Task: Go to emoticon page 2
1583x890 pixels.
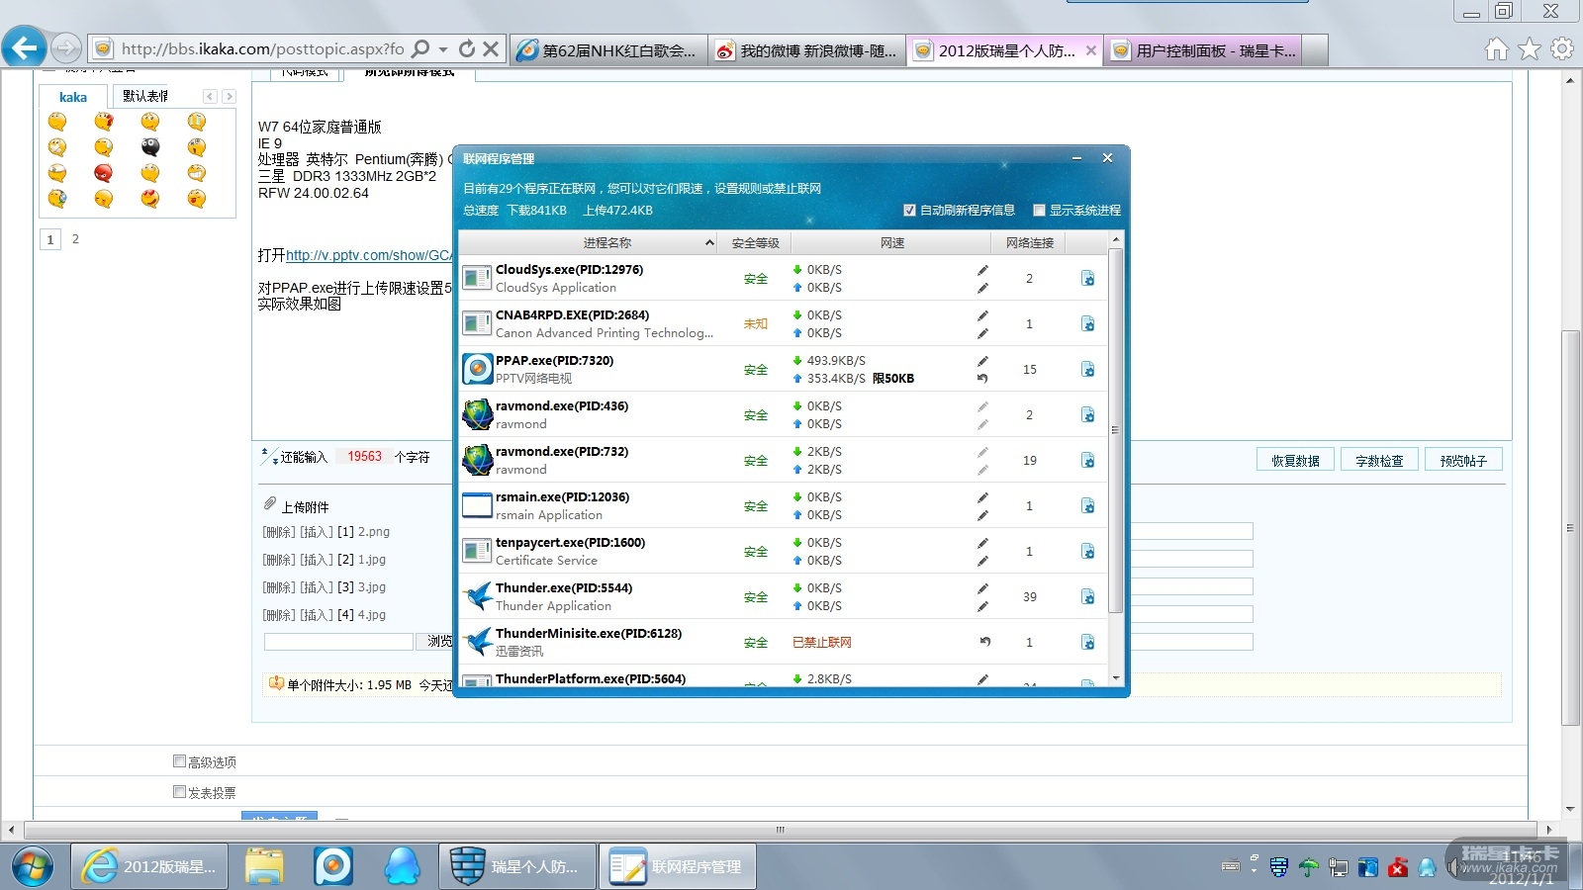Action: point(75,239)
